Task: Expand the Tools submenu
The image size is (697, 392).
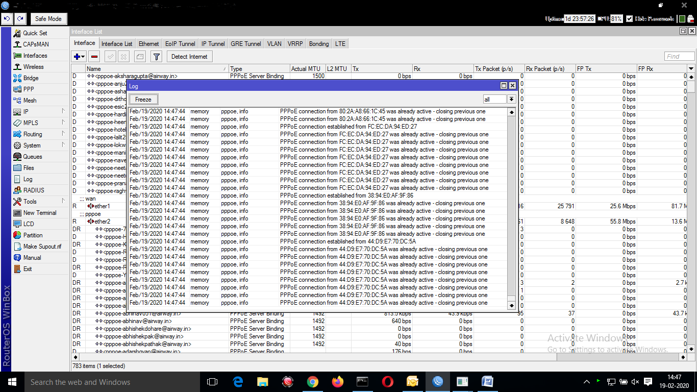Action: (63, 201)
